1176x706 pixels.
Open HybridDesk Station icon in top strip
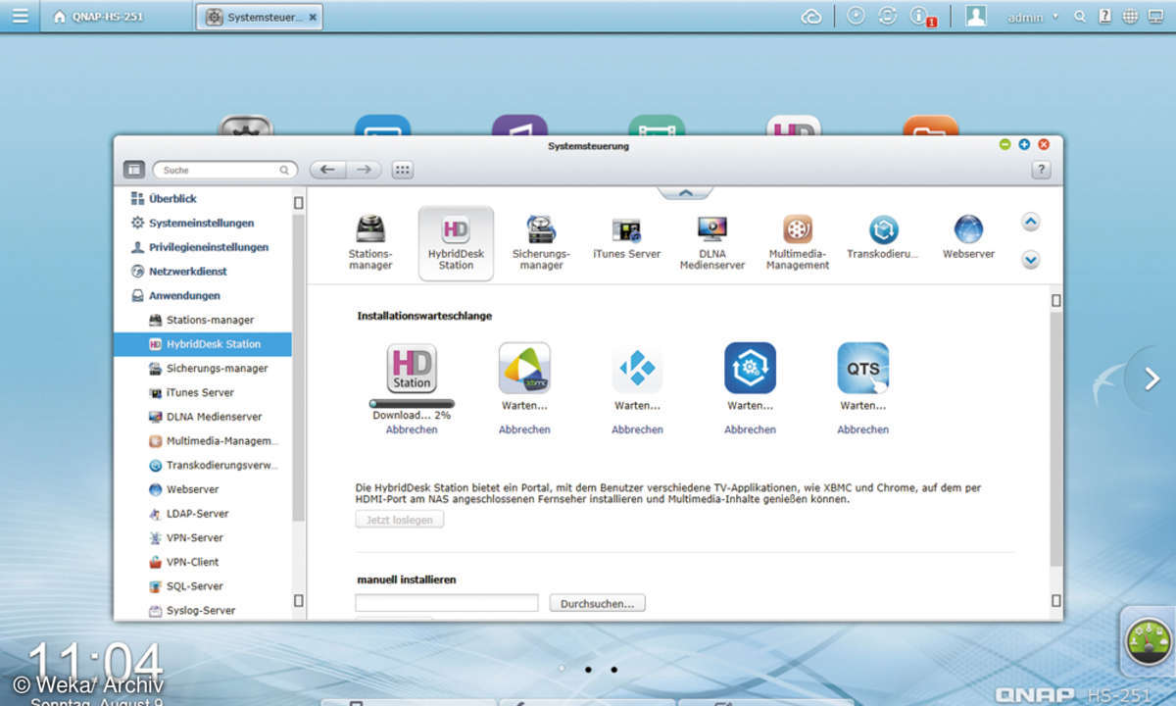tap(456, 243)
